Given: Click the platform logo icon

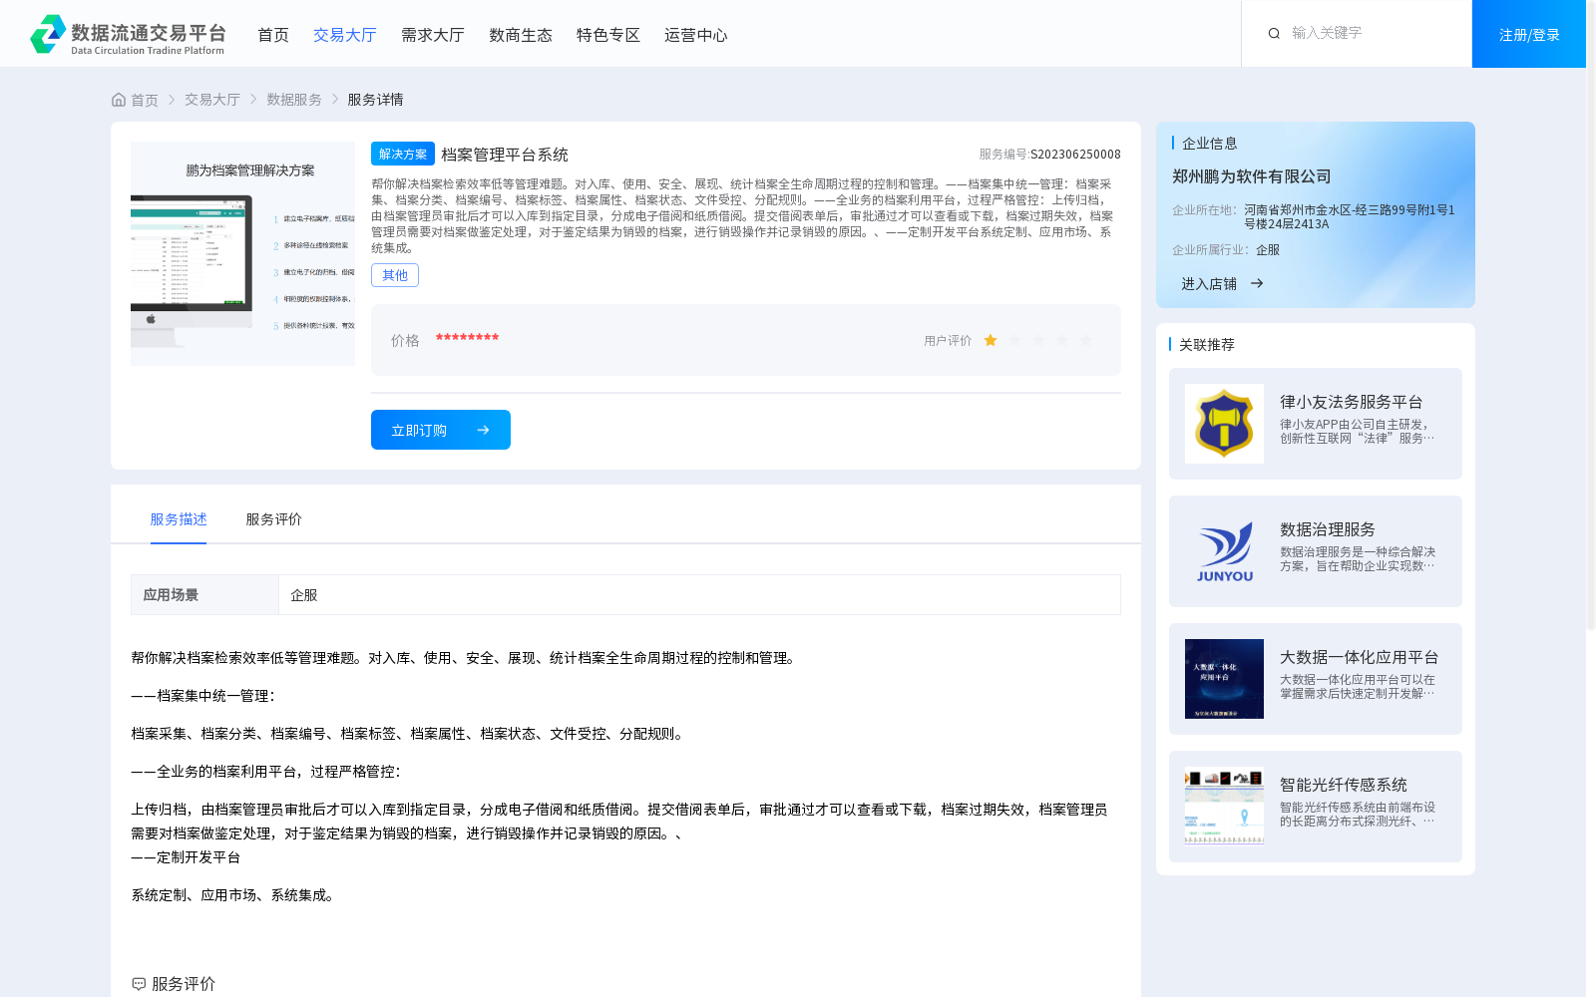Looking at the screenshot, I should point(48,34).
